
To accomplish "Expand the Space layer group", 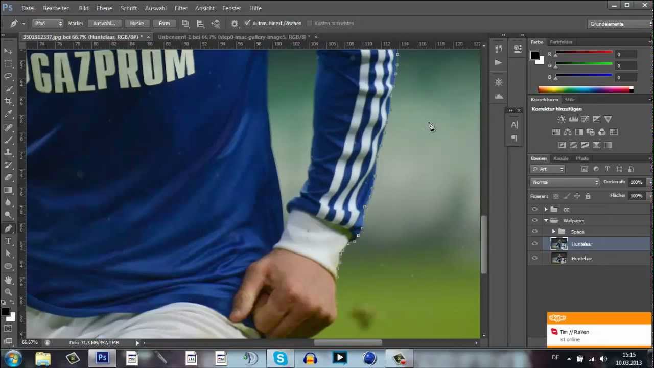I will tap(553, 232).
